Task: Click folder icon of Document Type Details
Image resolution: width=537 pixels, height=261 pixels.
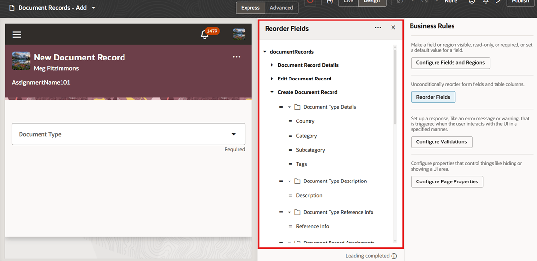Action: pyautogui.click(x=297, y=107)
